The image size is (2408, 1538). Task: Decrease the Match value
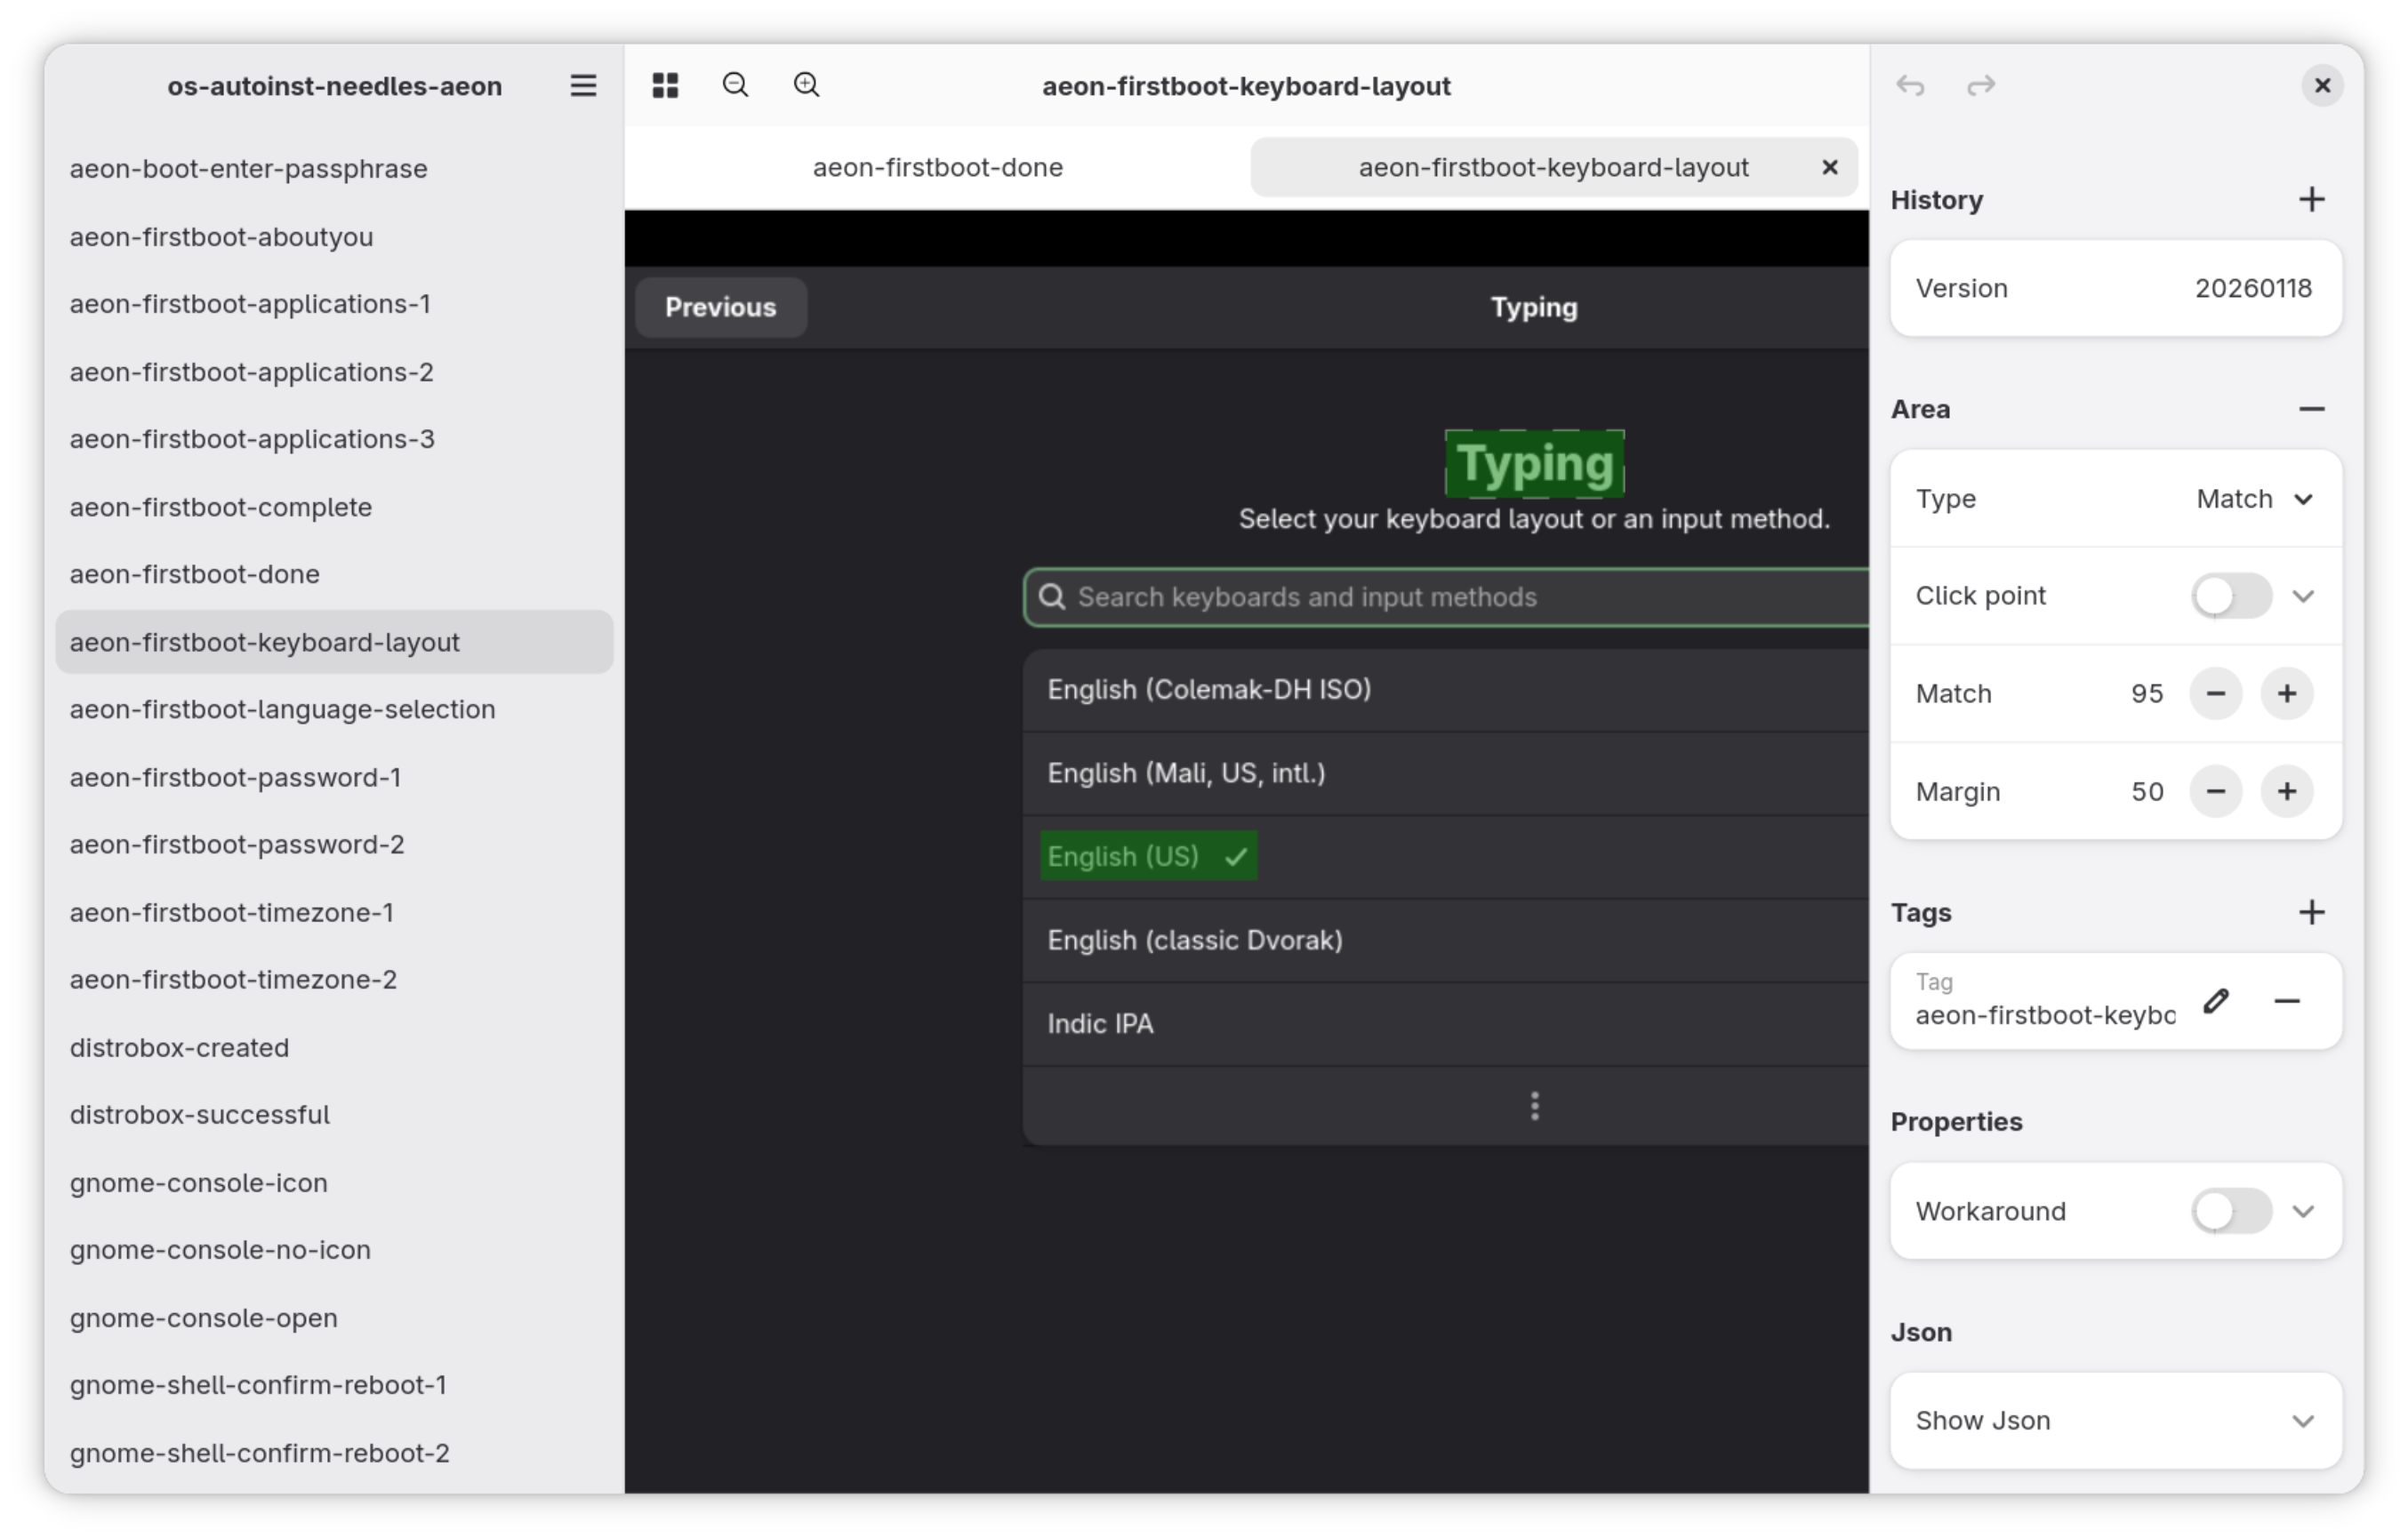tap(2216, 694)
